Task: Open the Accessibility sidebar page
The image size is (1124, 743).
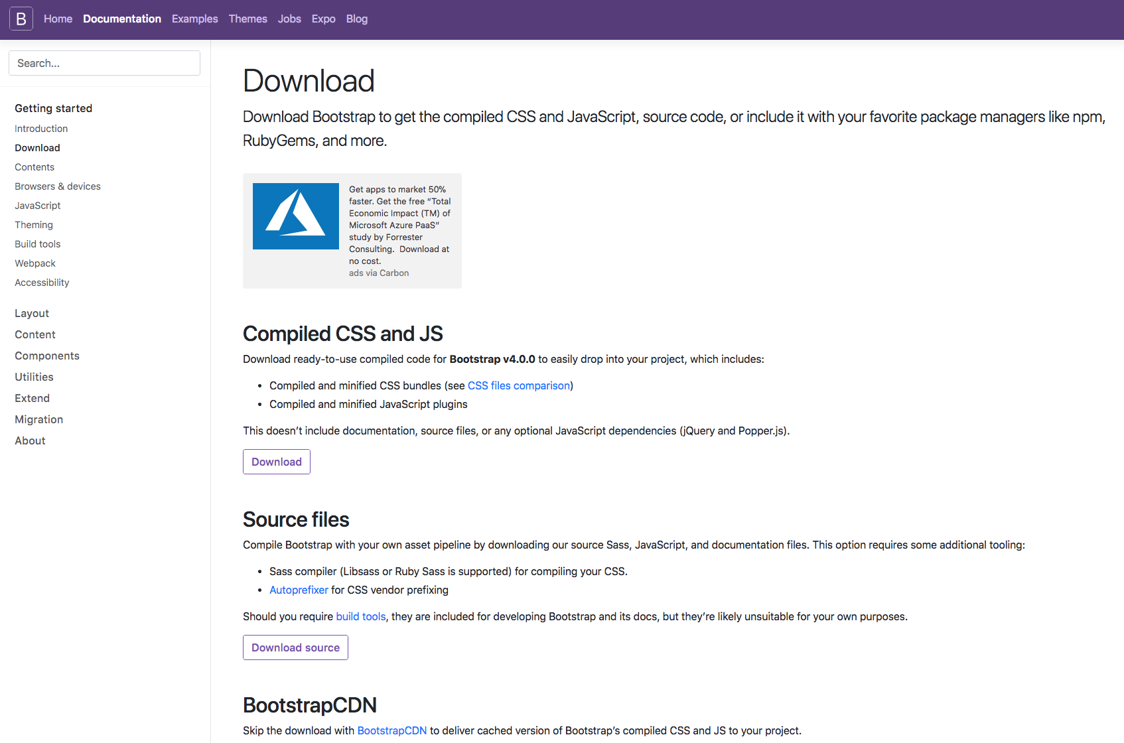Action: pos(42,283)
